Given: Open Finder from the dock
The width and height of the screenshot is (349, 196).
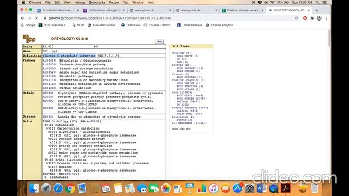Looking at the screenshot, I should (x=34, y=188).
